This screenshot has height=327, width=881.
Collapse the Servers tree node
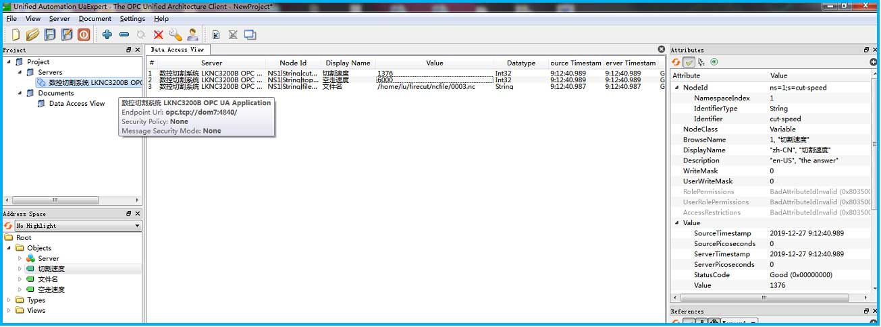(20, 72)
